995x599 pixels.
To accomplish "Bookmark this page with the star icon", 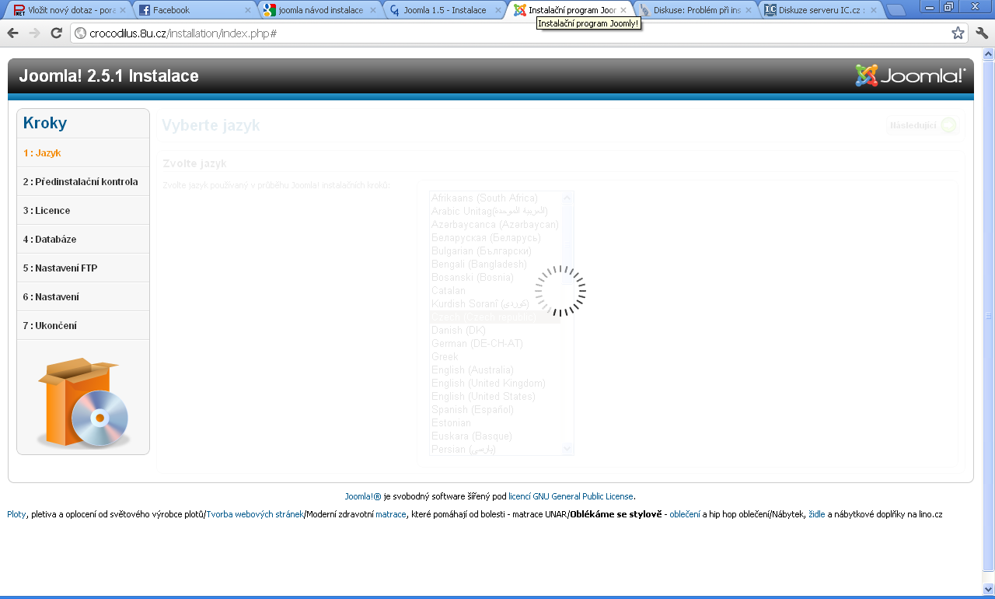I will 958,33.
